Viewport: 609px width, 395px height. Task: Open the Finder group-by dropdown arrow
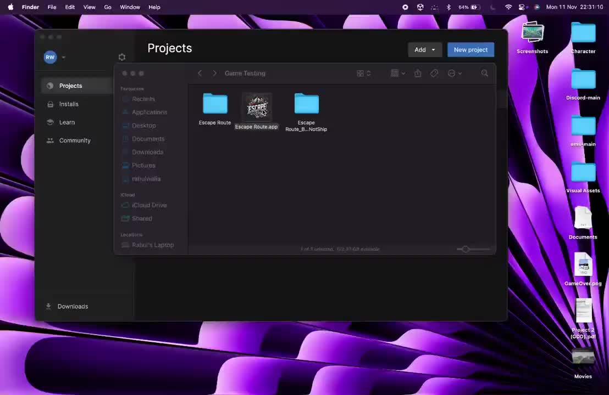pos(403,73)
